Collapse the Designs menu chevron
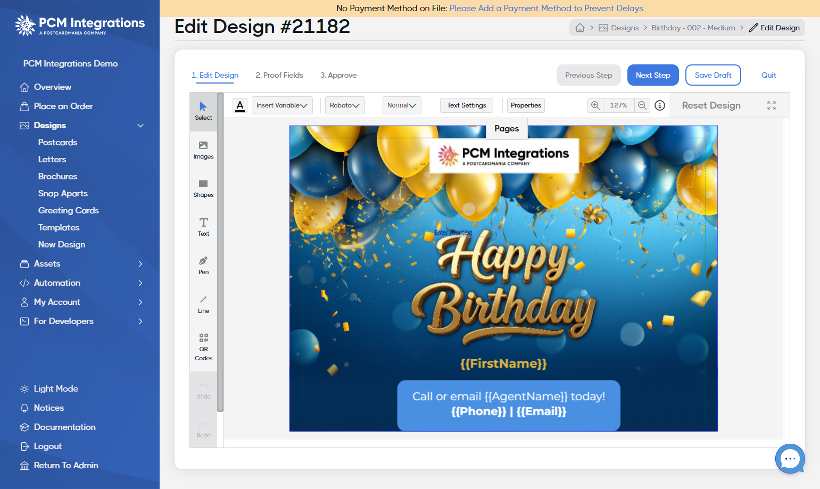The width and height of the screenshot is (820, 489). click(140, 126)
